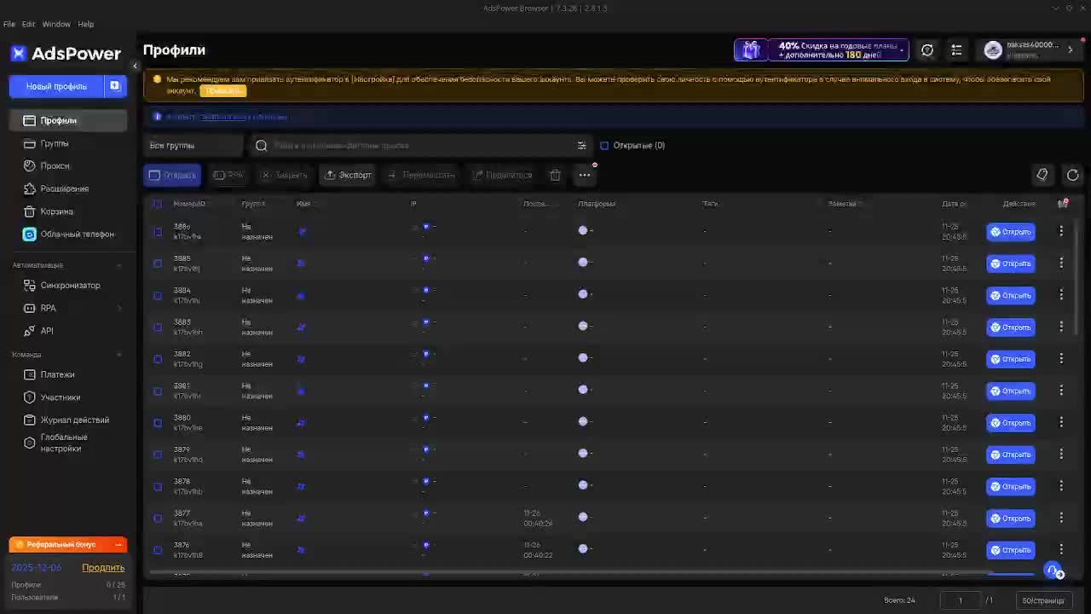The width and height of the screenshot is (1091, 614).
Task: Open column settings icon in table header
Action: click(1063, 203)
